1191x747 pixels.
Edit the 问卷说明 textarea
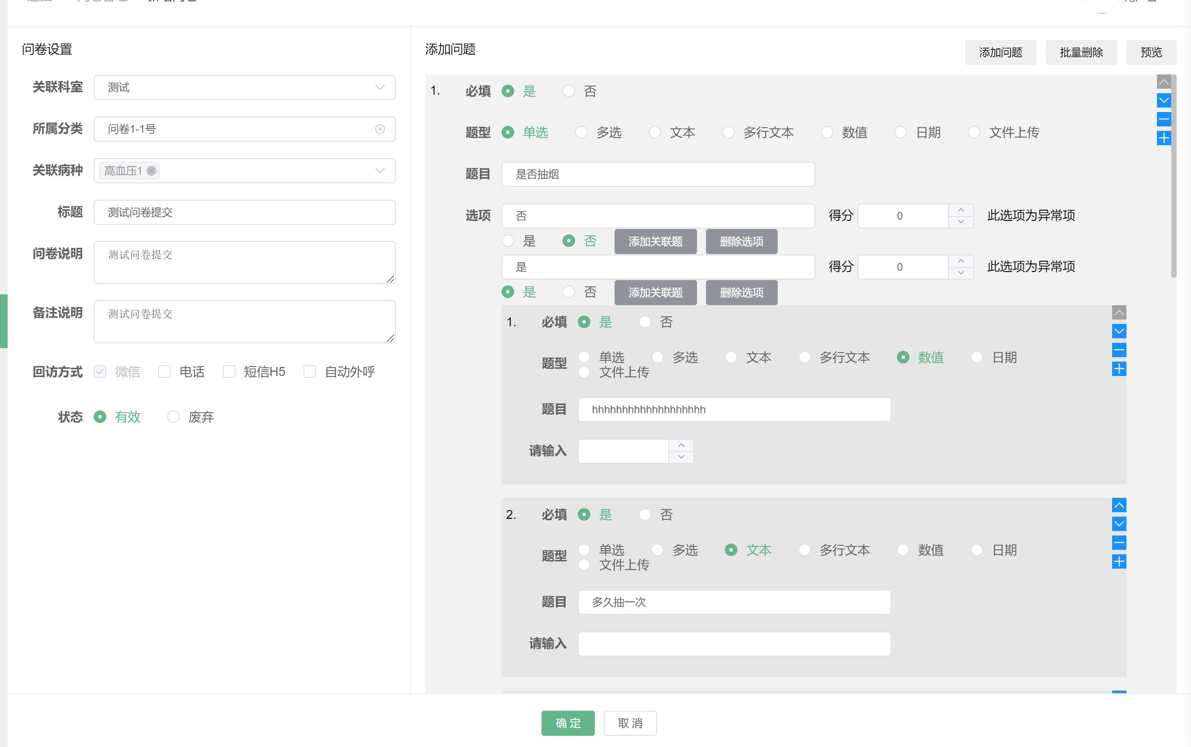(x=245, y=262)
